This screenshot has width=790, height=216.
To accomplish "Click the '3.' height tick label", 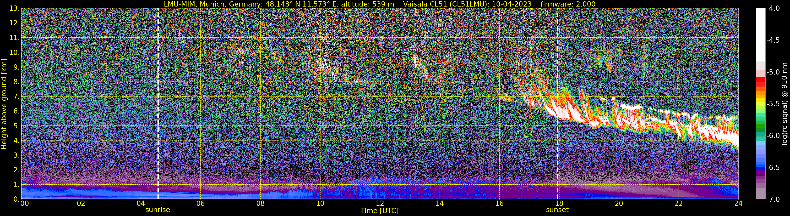I will [16, 155].
